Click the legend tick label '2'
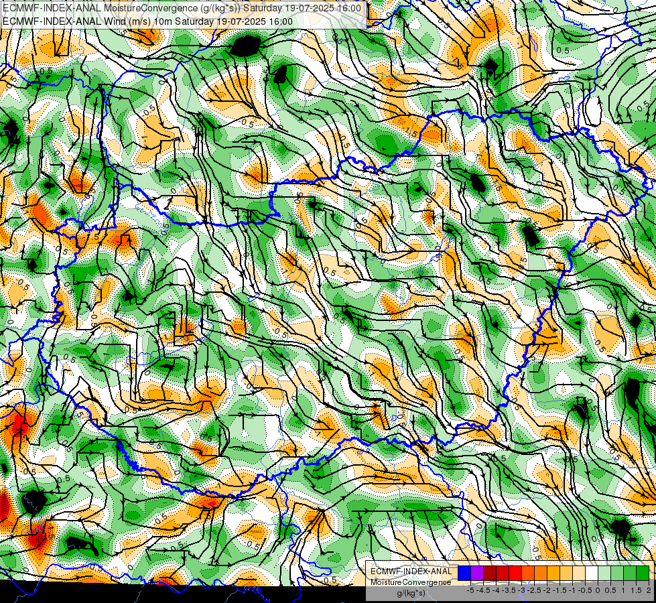Viewport: 656px width, 603px height. 649,590
